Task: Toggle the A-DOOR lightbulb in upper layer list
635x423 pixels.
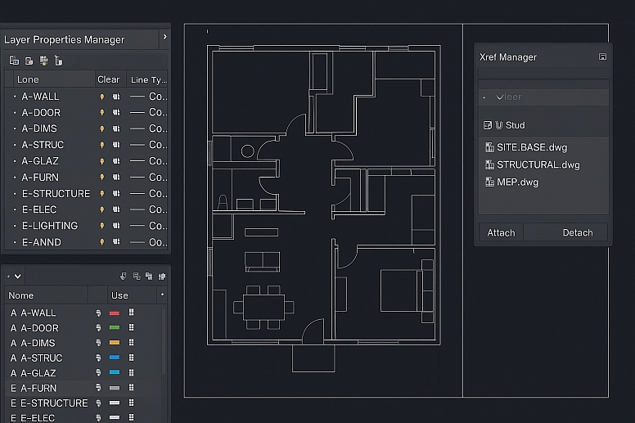Action: (102, 113)
